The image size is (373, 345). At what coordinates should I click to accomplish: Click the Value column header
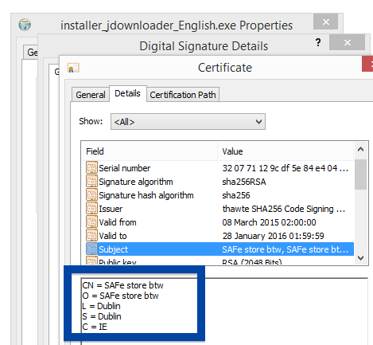[286, 151]
